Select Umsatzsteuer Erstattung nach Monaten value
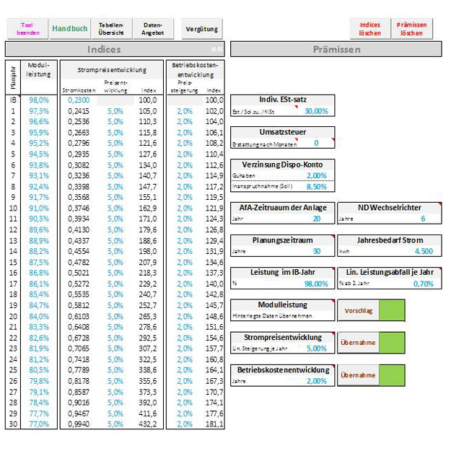451x451 pixels. (x=315, y=144)
